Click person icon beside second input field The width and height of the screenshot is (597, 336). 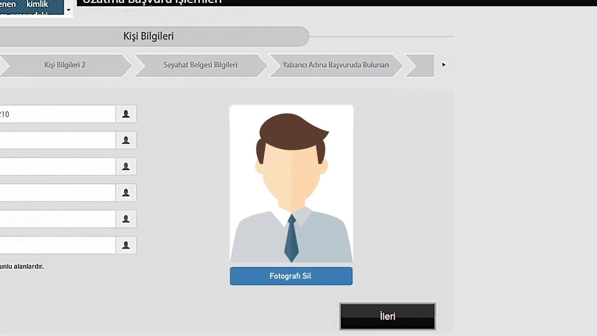[x=126, y=140]
